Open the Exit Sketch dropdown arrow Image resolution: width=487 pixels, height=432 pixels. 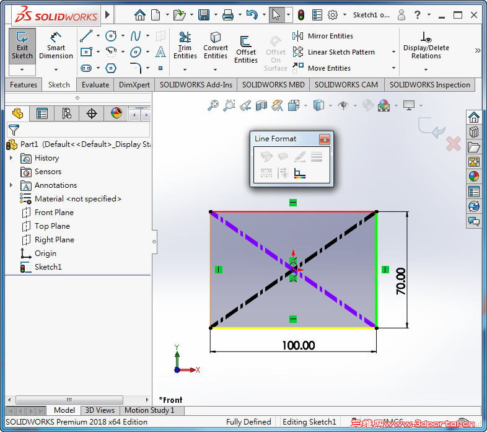[22, 69]
